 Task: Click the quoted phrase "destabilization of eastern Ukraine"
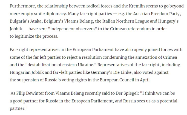pyautogui.click(x=61, y=65)
